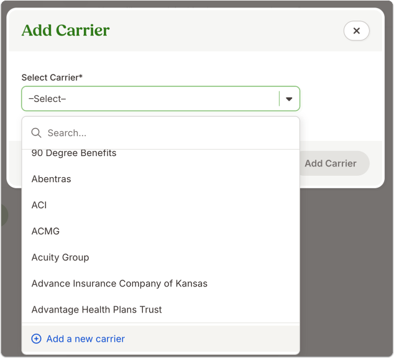
Task: Select Advance Insurance Company of Kansas
Action: tap(161, 283)
